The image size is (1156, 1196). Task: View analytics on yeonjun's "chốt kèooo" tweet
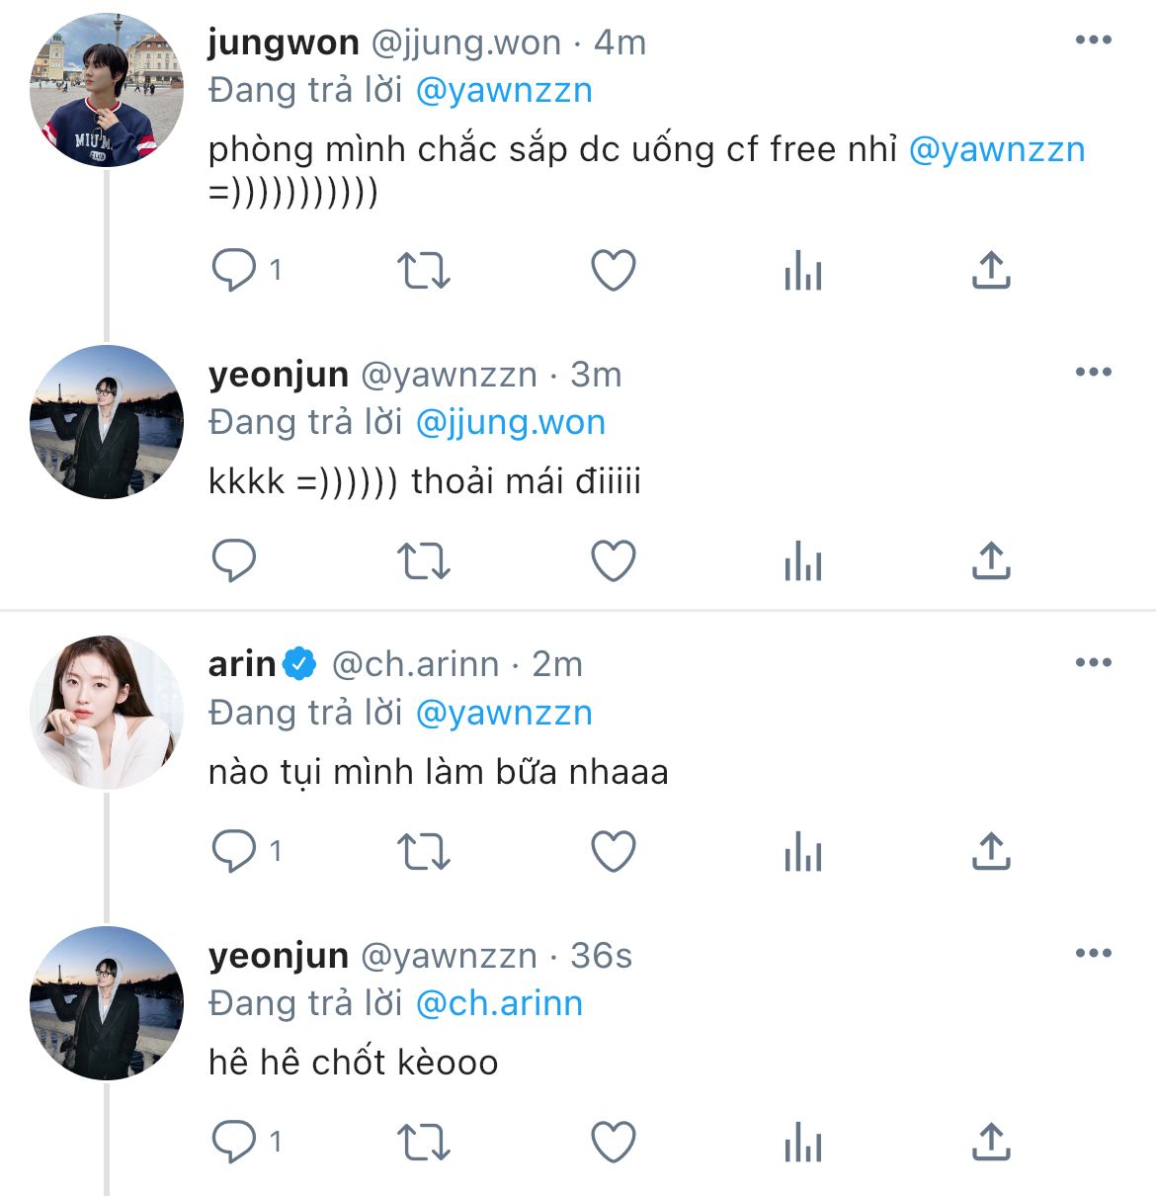tap(802, 1143)
